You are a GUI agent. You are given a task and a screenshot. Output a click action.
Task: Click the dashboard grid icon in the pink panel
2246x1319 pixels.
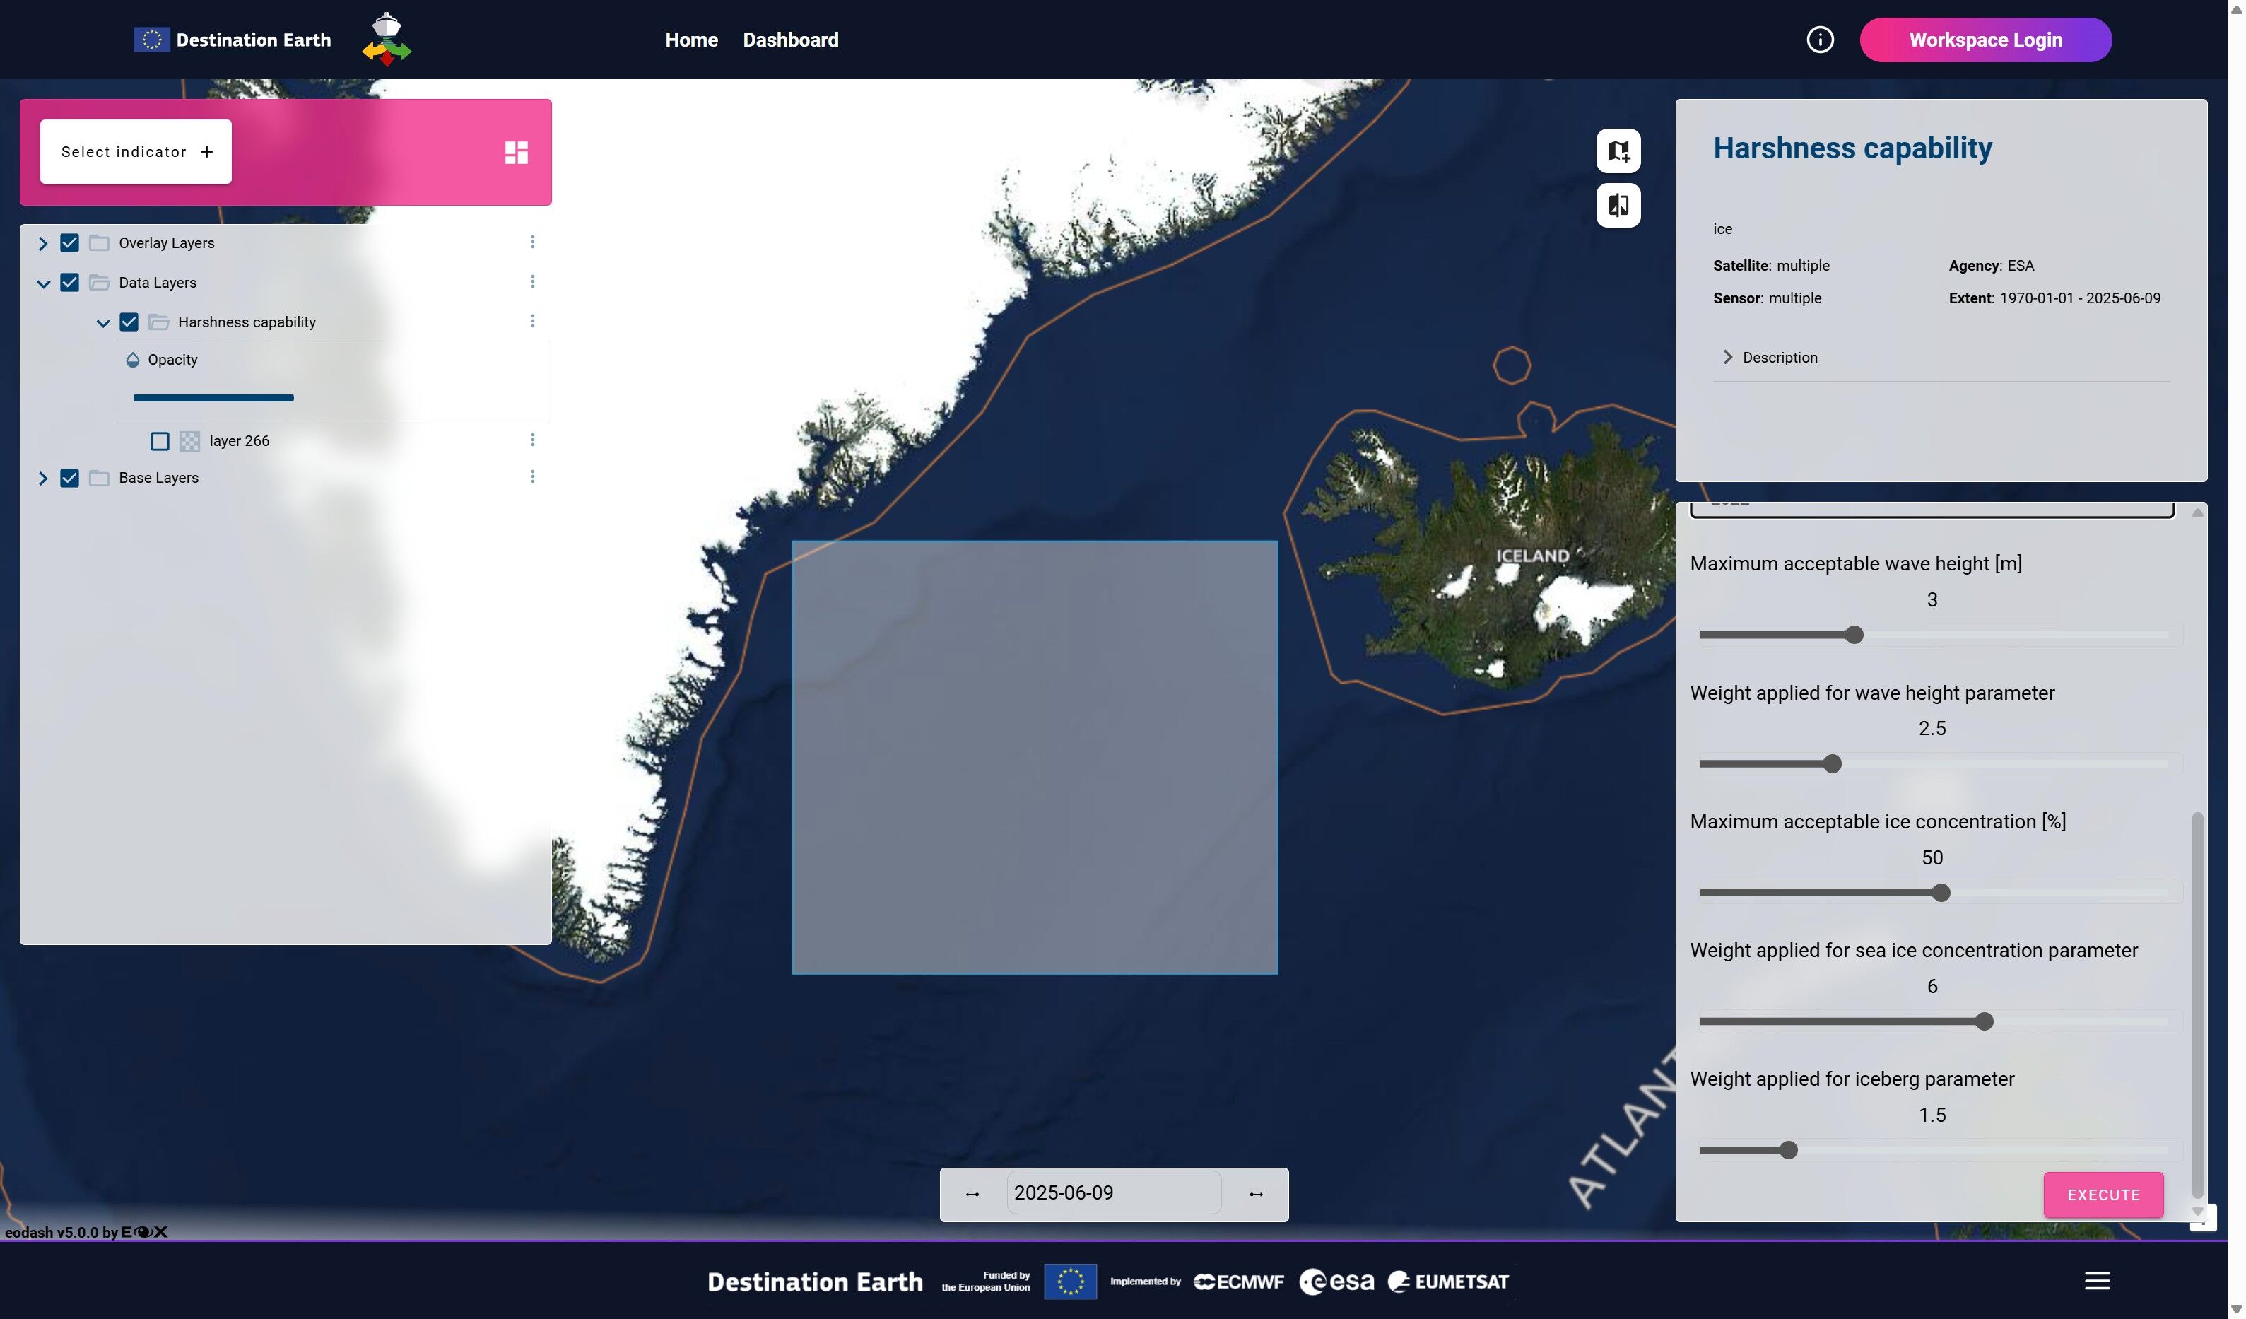516,153
